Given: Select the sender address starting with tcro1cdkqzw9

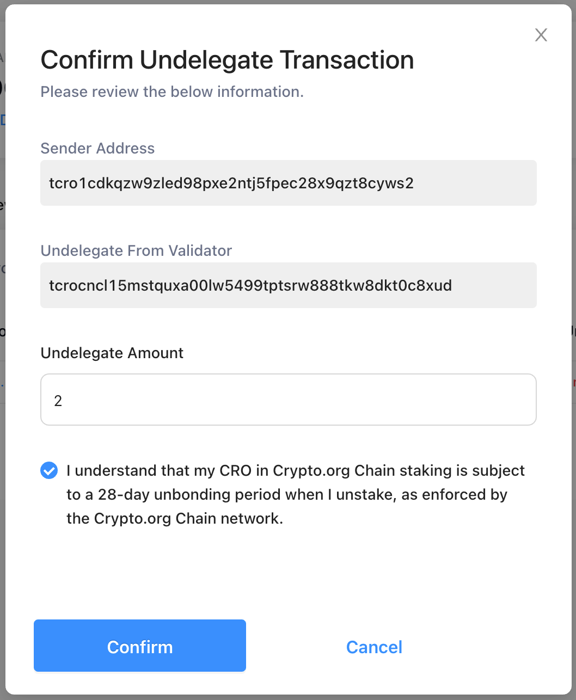Looking at the screenshot, I should (x=231, y=183).
